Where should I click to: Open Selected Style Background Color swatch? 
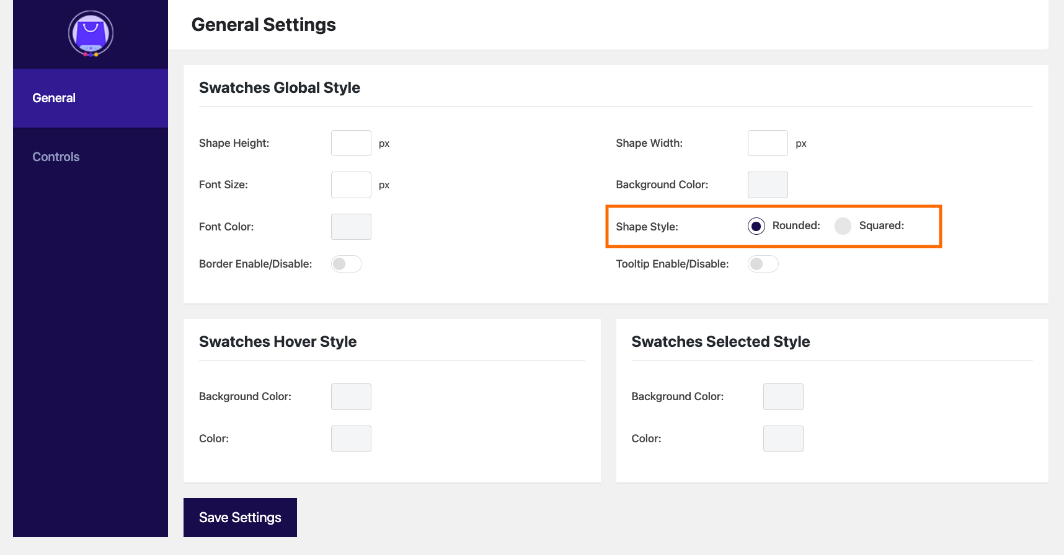coord(783,396)
